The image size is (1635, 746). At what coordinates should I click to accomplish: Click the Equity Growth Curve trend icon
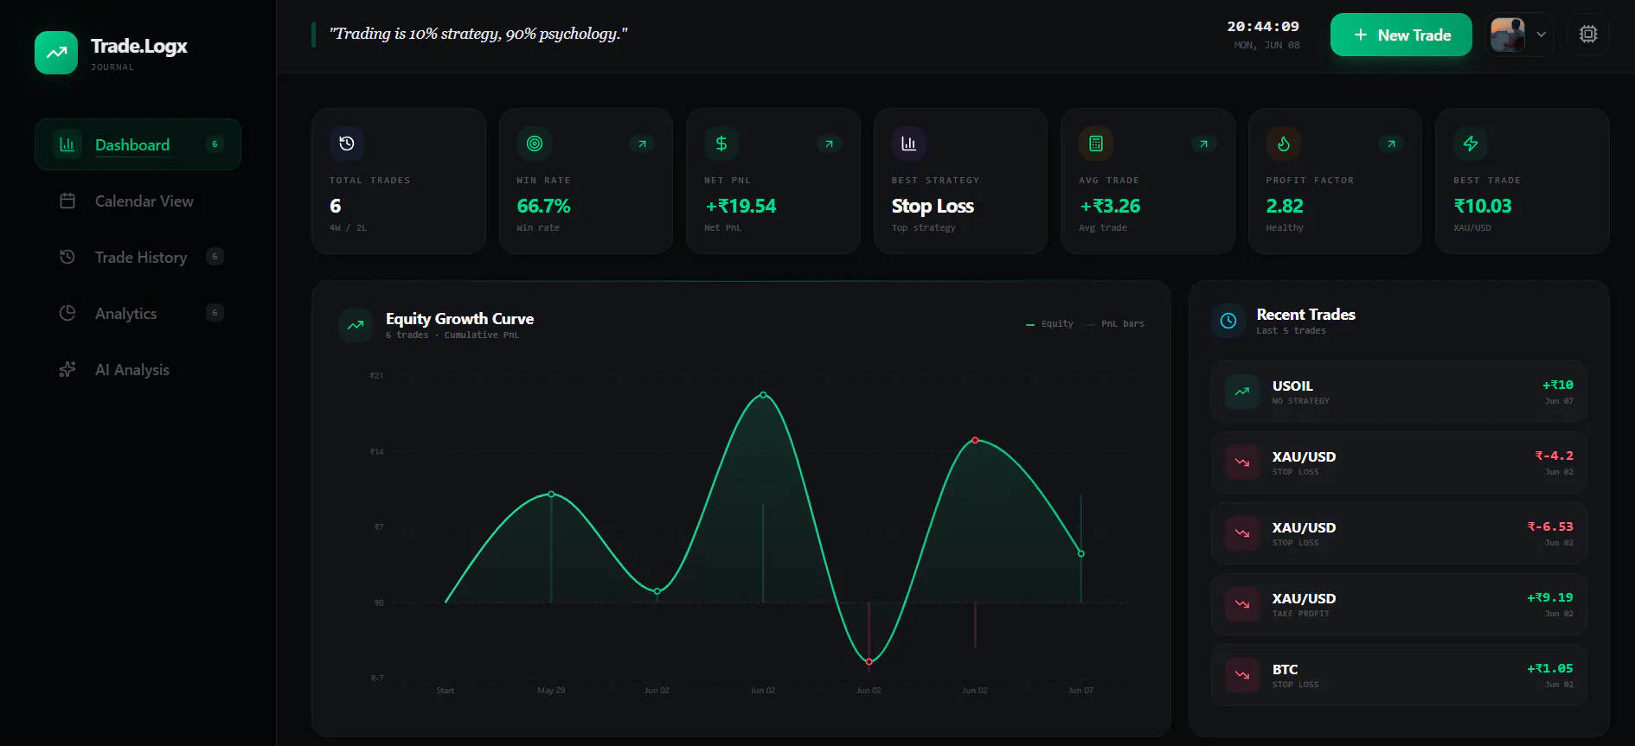point(356,325)
